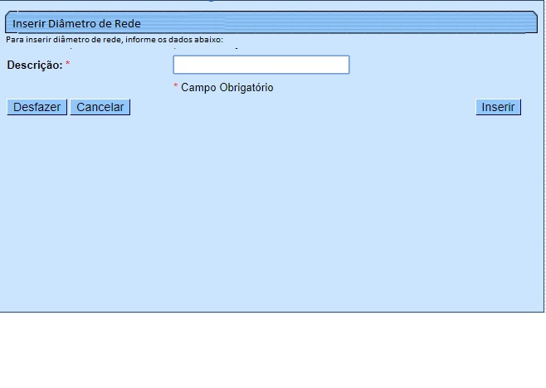Click the Cancelar button
This screenshot has width=546, height=388.
[100, 107]
